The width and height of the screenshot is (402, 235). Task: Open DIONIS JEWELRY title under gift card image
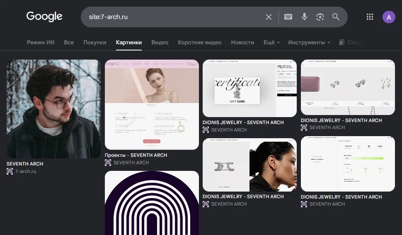tap(243, 122)
